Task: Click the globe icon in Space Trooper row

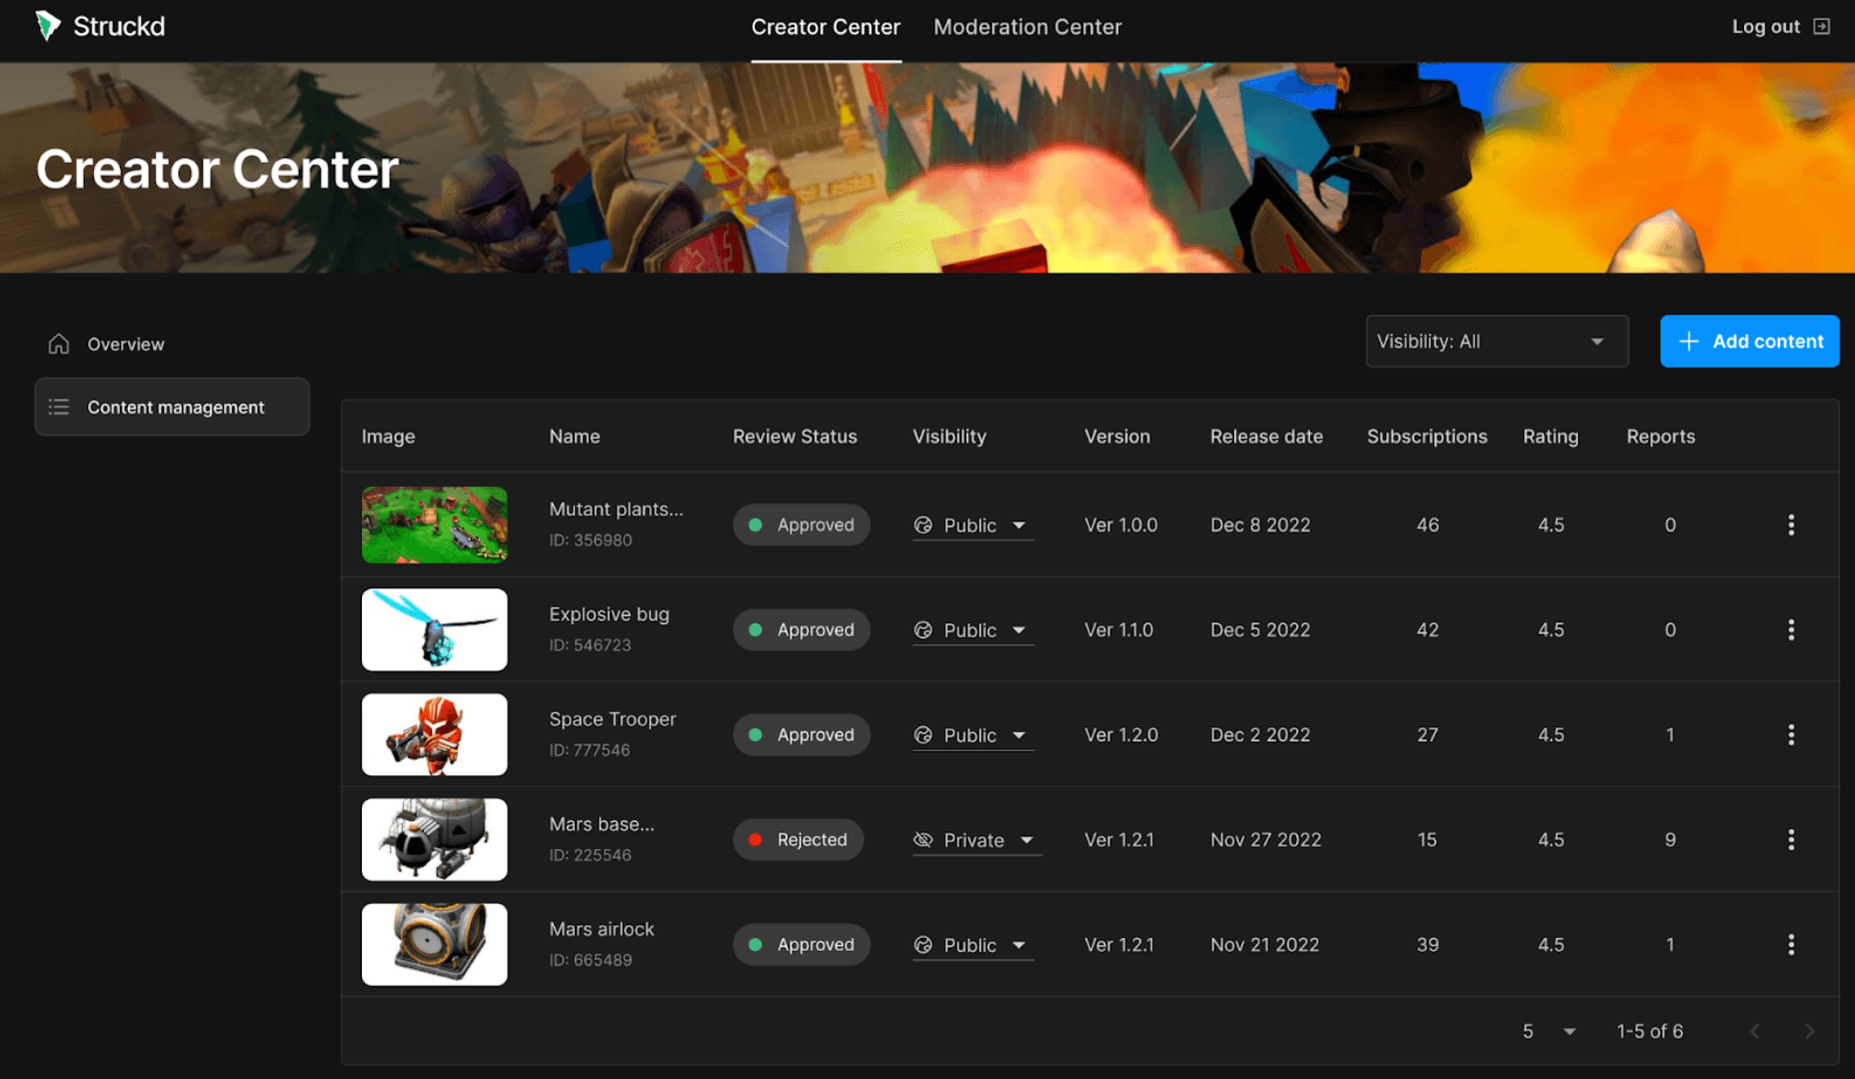Action: 924,735
